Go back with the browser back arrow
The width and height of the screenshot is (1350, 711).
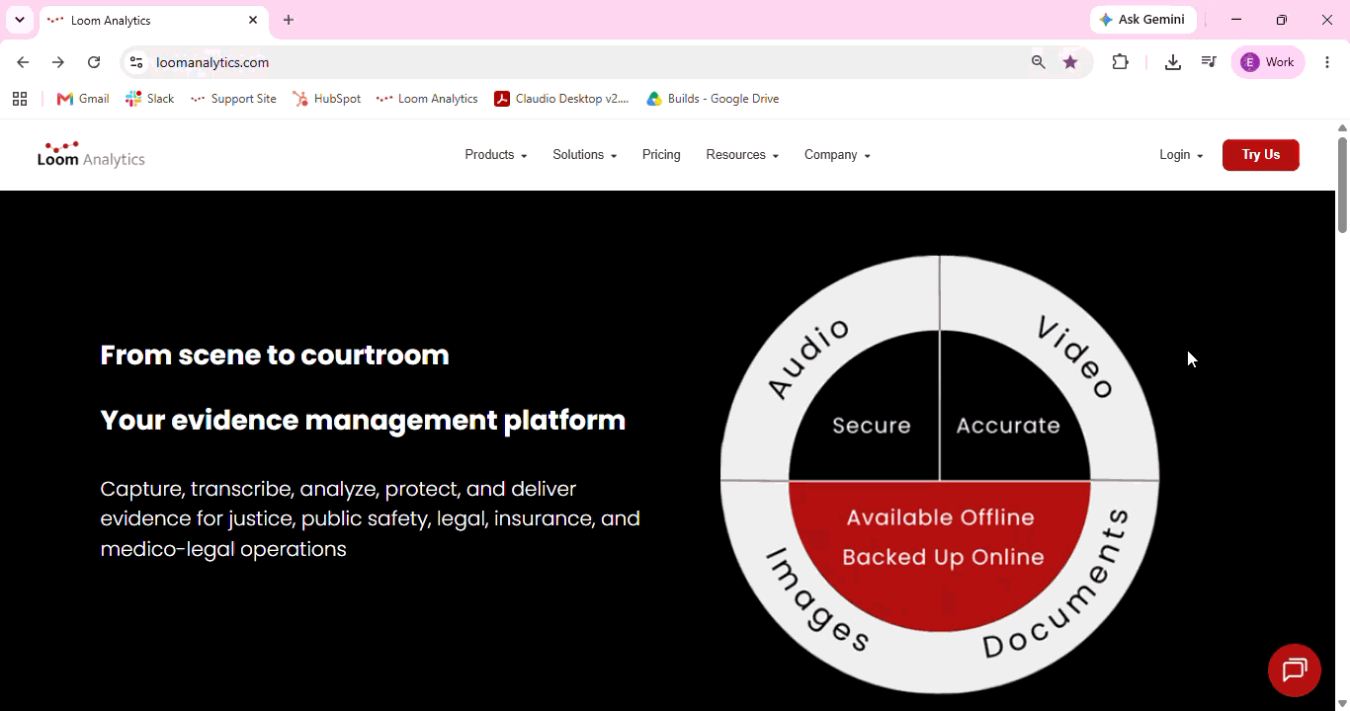pos(23,62)
